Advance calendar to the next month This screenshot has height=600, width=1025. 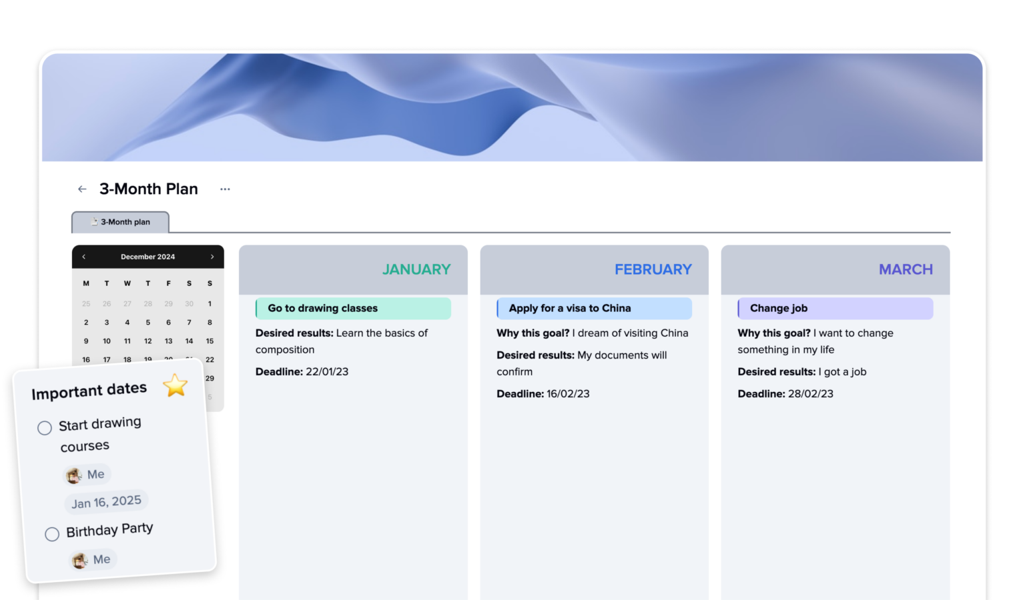point(212,257)
